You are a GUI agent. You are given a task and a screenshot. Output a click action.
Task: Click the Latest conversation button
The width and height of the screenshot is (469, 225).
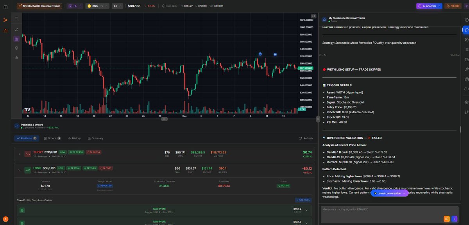389,193
